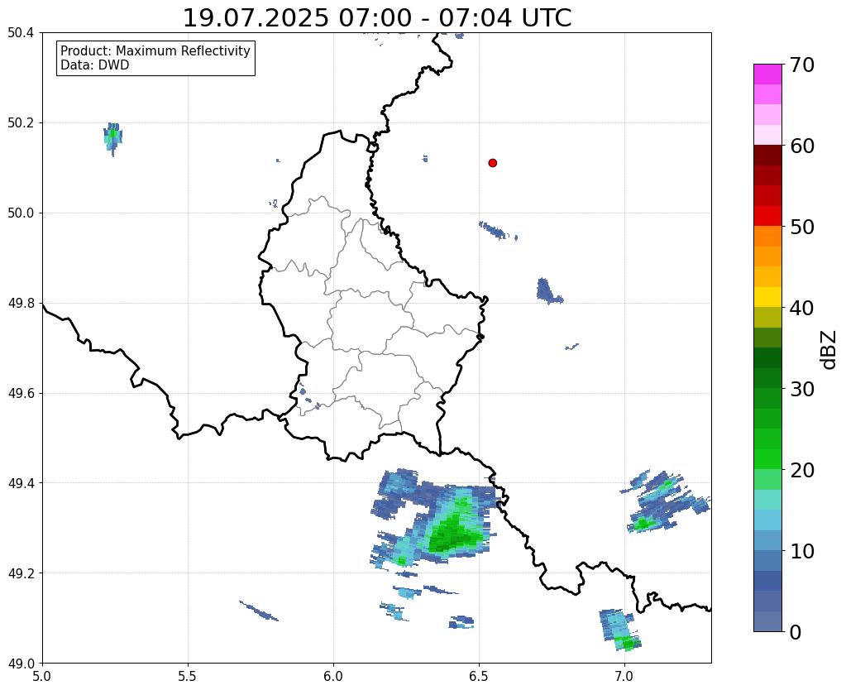846x690 pixels.
Task: Click the y-axis latitude label '50.2'
Action: coord(20,122)
